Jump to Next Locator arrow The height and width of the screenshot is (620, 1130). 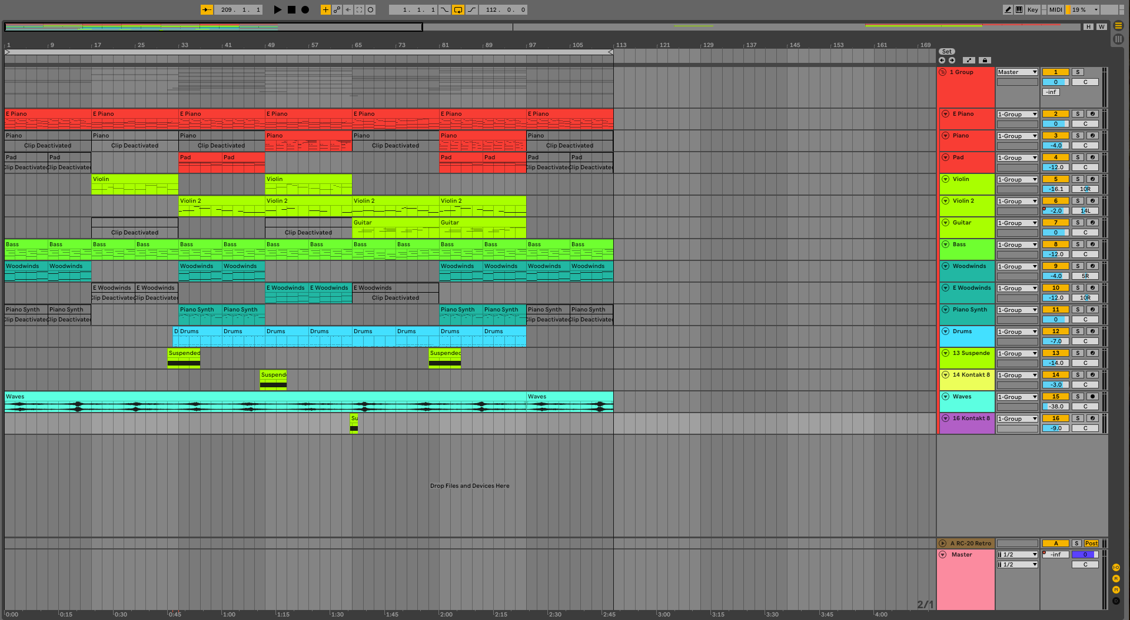[952, 61]
